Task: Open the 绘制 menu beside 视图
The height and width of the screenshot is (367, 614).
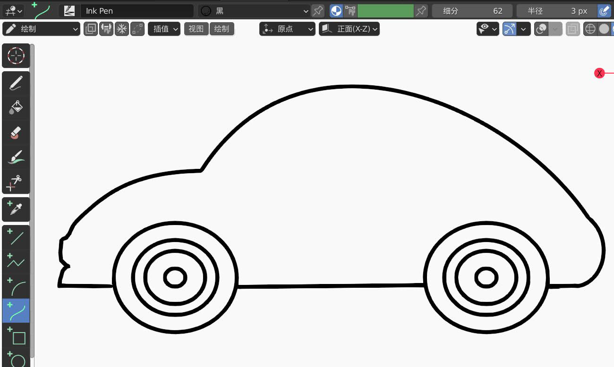Action: coord(222,29)
